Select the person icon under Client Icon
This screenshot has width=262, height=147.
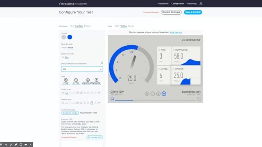tap(95, 93)
